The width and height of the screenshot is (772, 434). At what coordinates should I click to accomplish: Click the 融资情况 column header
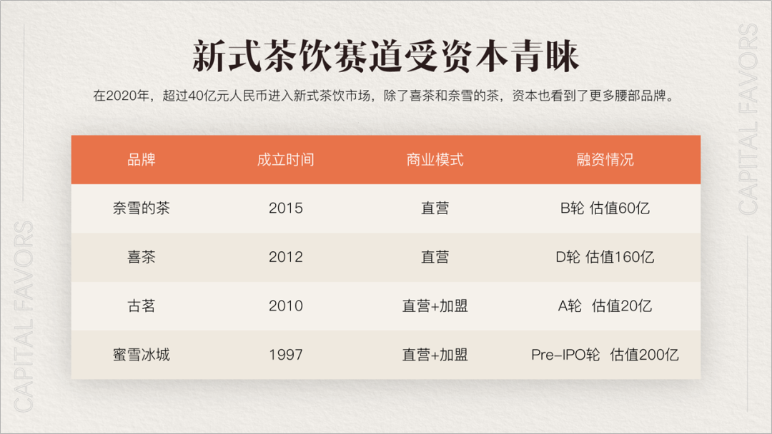click(605, 160)
